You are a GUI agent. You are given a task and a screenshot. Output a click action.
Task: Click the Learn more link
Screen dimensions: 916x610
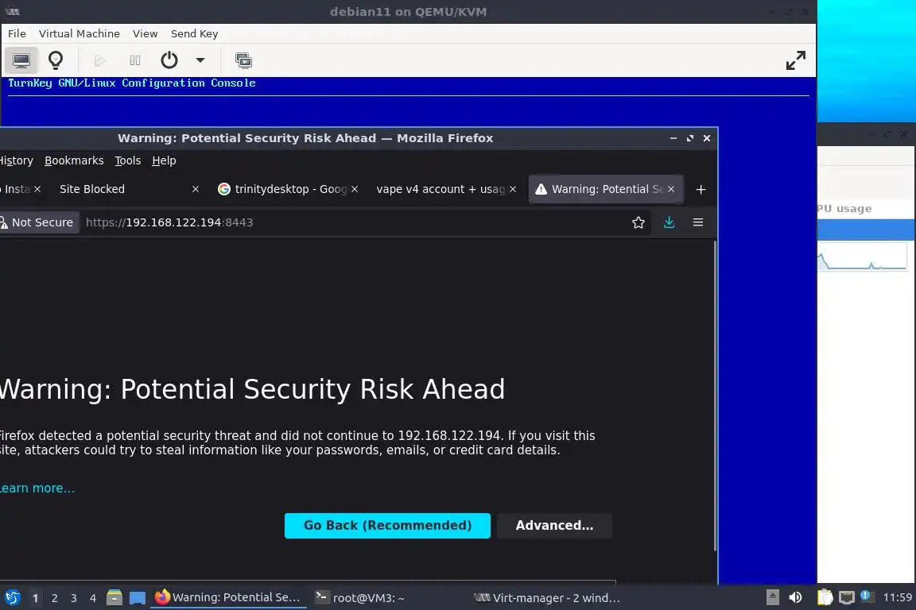[37, 488]
